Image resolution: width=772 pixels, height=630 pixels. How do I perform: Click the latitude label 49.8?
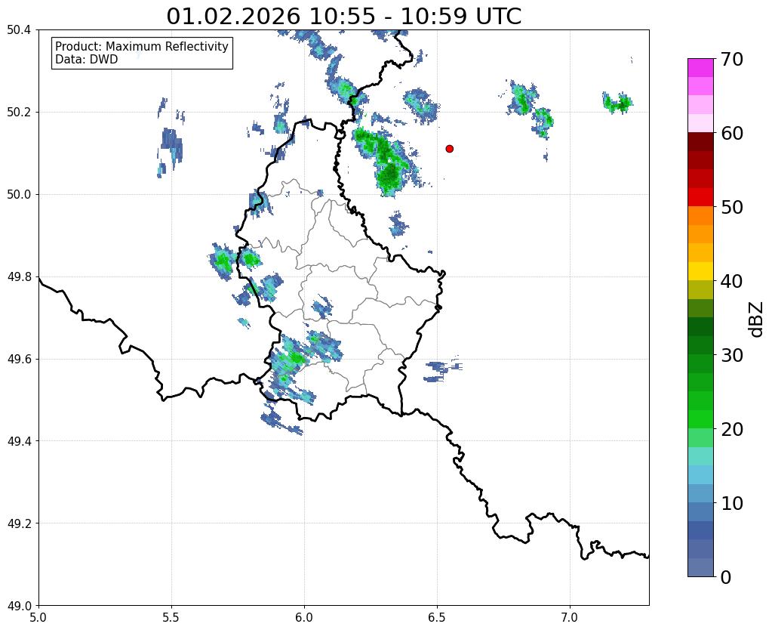(x=19, y=277)
